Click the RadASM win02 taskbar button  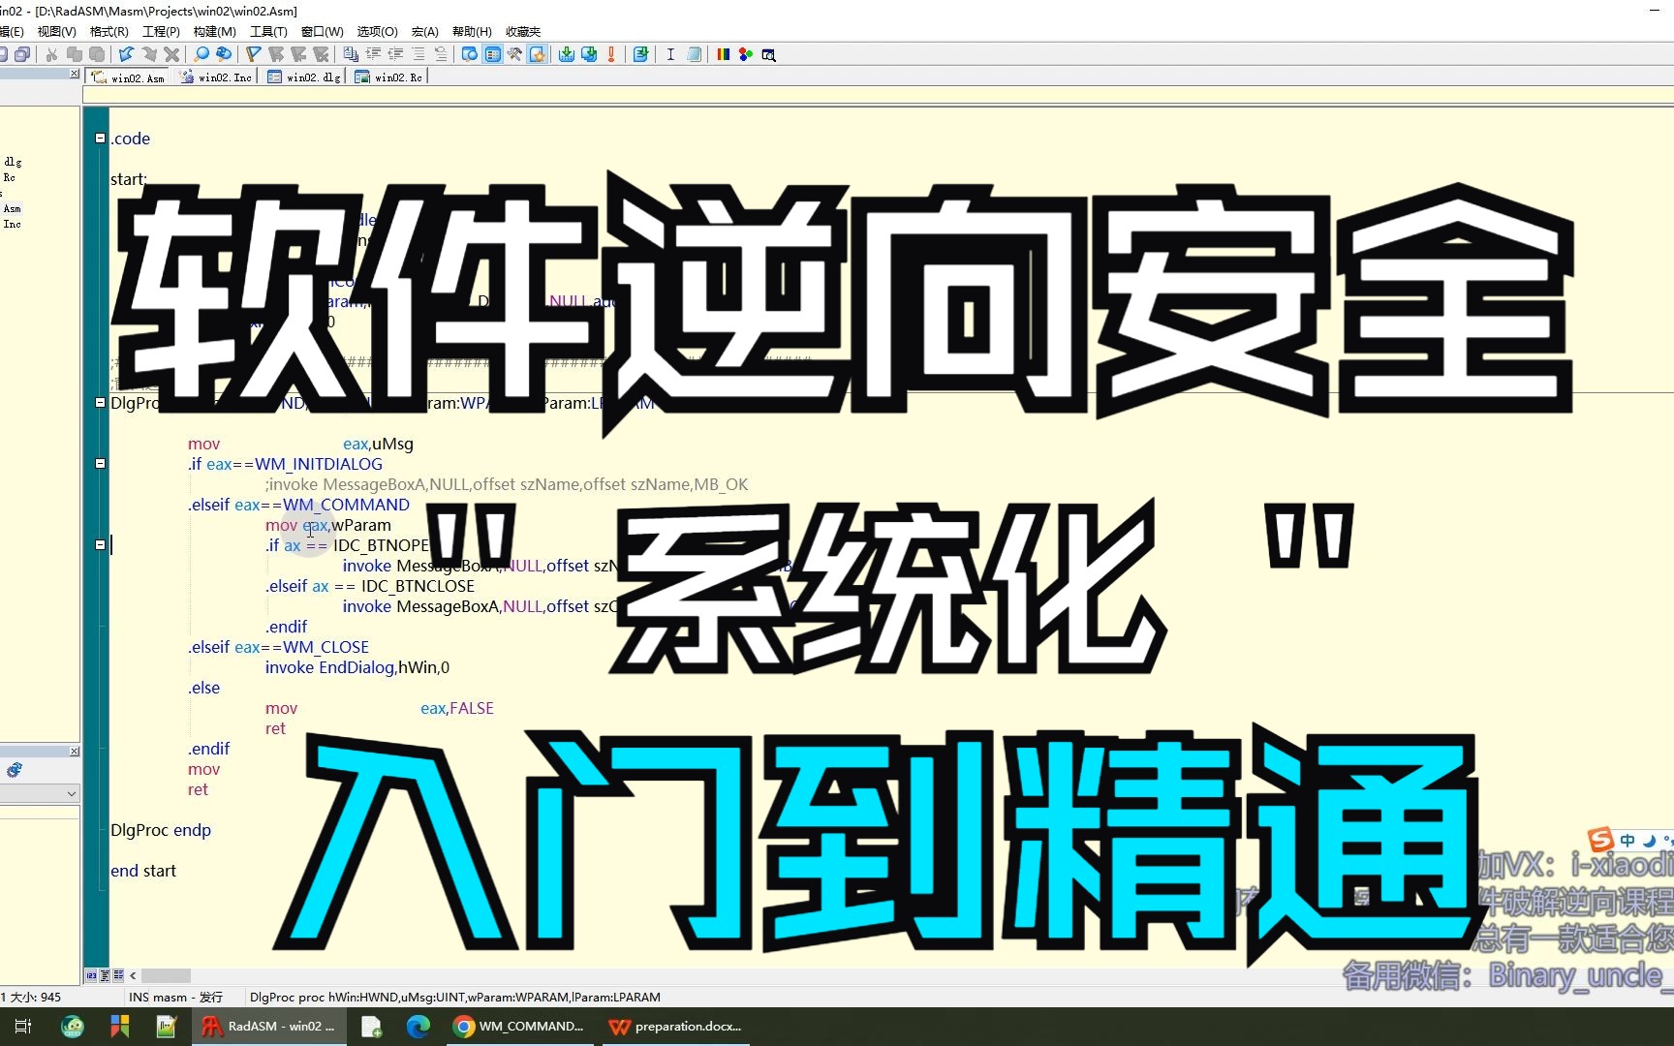268,1026
